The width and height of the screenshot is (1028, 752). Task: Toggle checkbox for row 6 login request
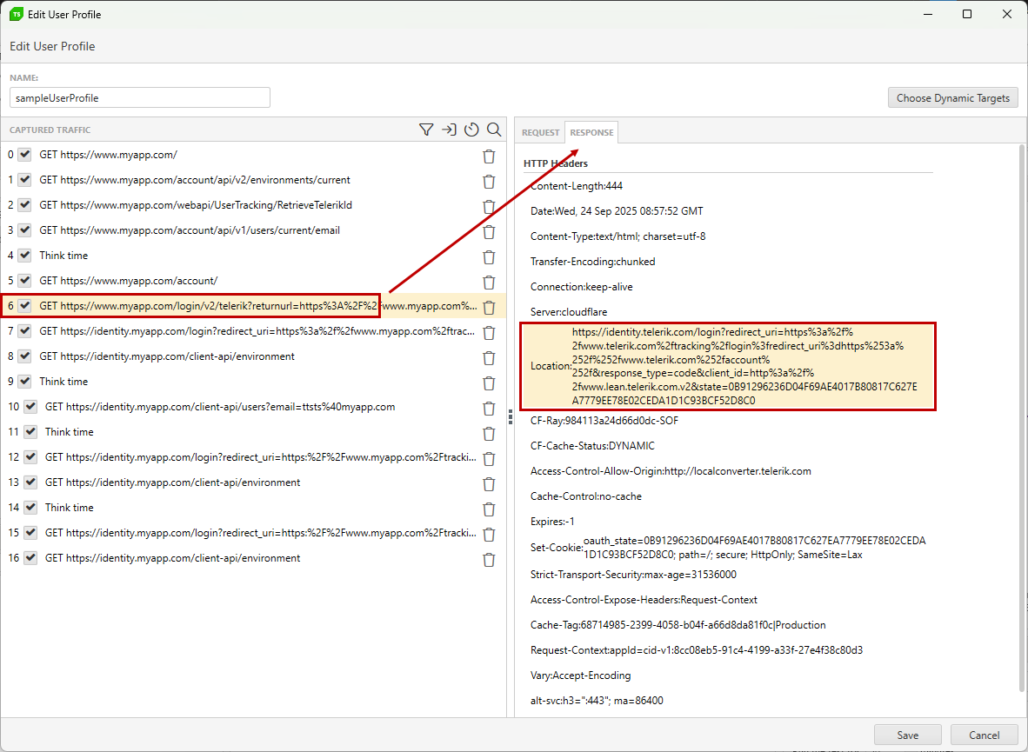pyautogui.click(x=25, y=306)
